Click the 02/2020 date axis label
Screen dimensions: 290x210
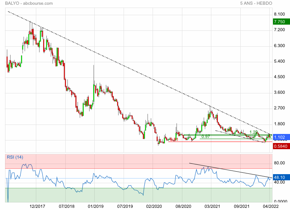click(154, 206)
